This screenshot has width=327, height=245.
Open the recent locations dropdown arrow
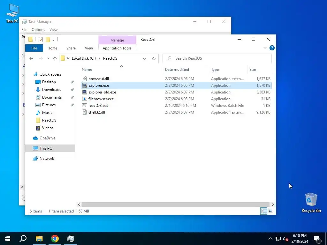click(48, 58)
